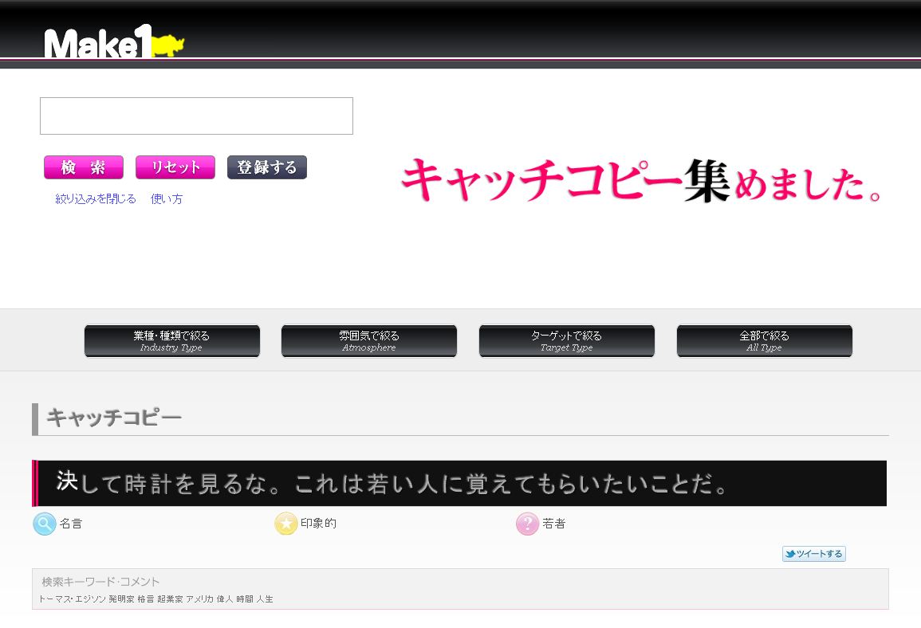Expand 雰囲気で絞る Atmosphere filter
The height and width of the screenshot is (628, 921).
pos(369,341)
